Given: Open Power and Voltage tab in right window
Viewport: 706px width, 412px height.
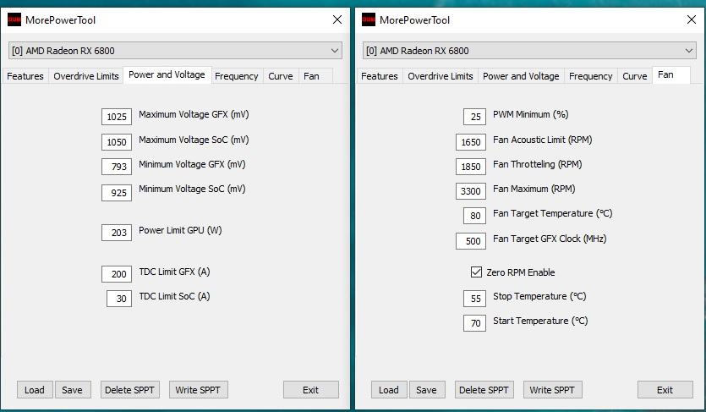Looking at the screenshot, I should [521, 76].
